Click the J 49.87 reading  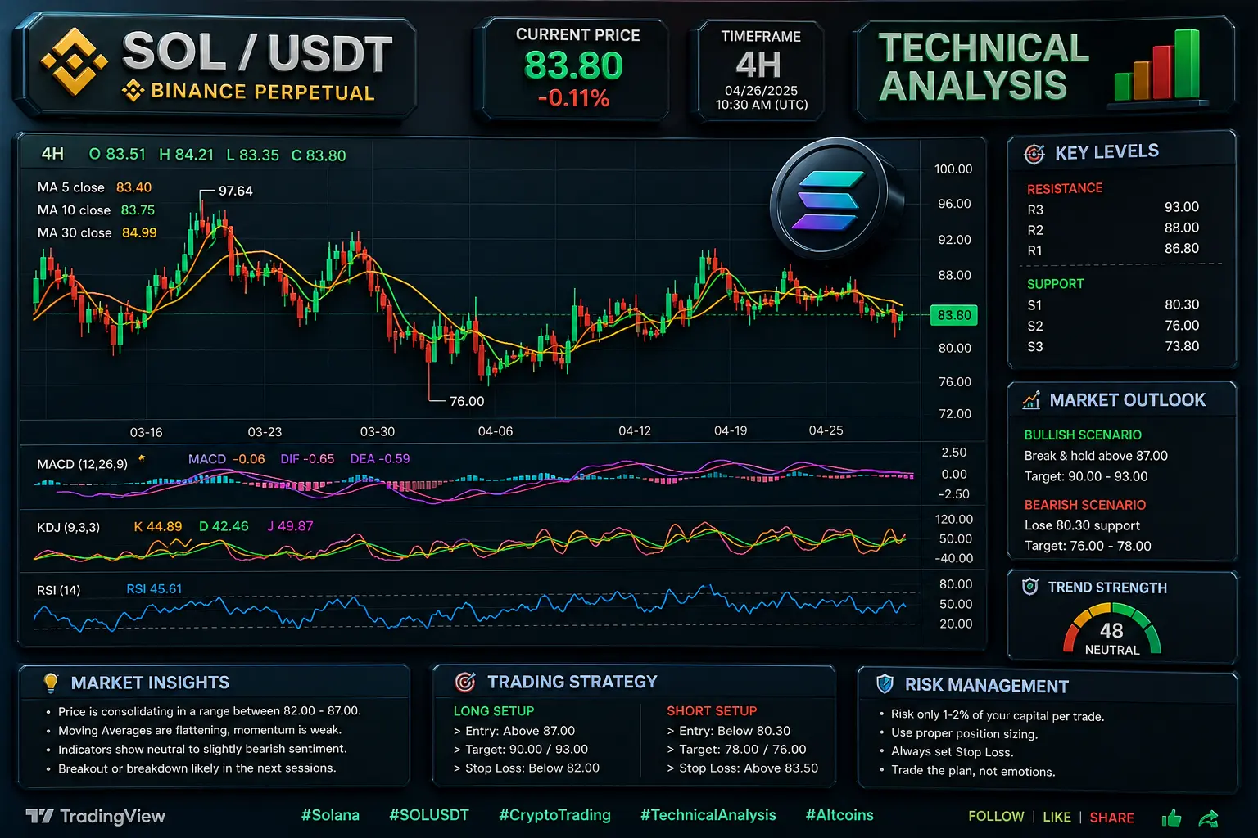pos(290,526)
